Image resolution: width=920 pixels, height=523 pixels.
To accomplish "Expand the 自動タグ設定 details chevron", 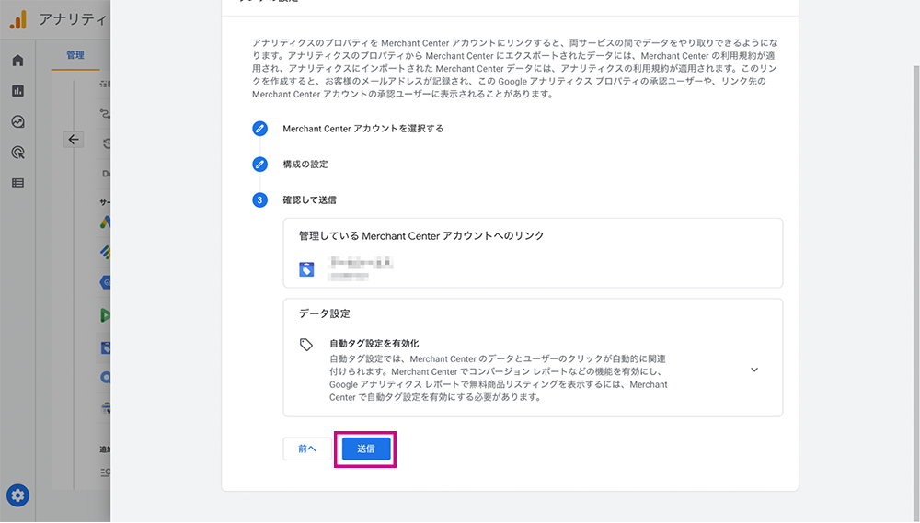I will point(754,370).
